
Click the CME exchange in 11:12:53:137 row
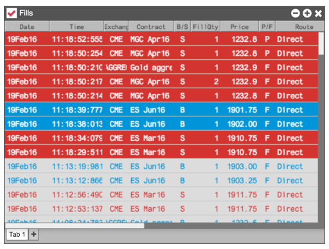(116, 209)
